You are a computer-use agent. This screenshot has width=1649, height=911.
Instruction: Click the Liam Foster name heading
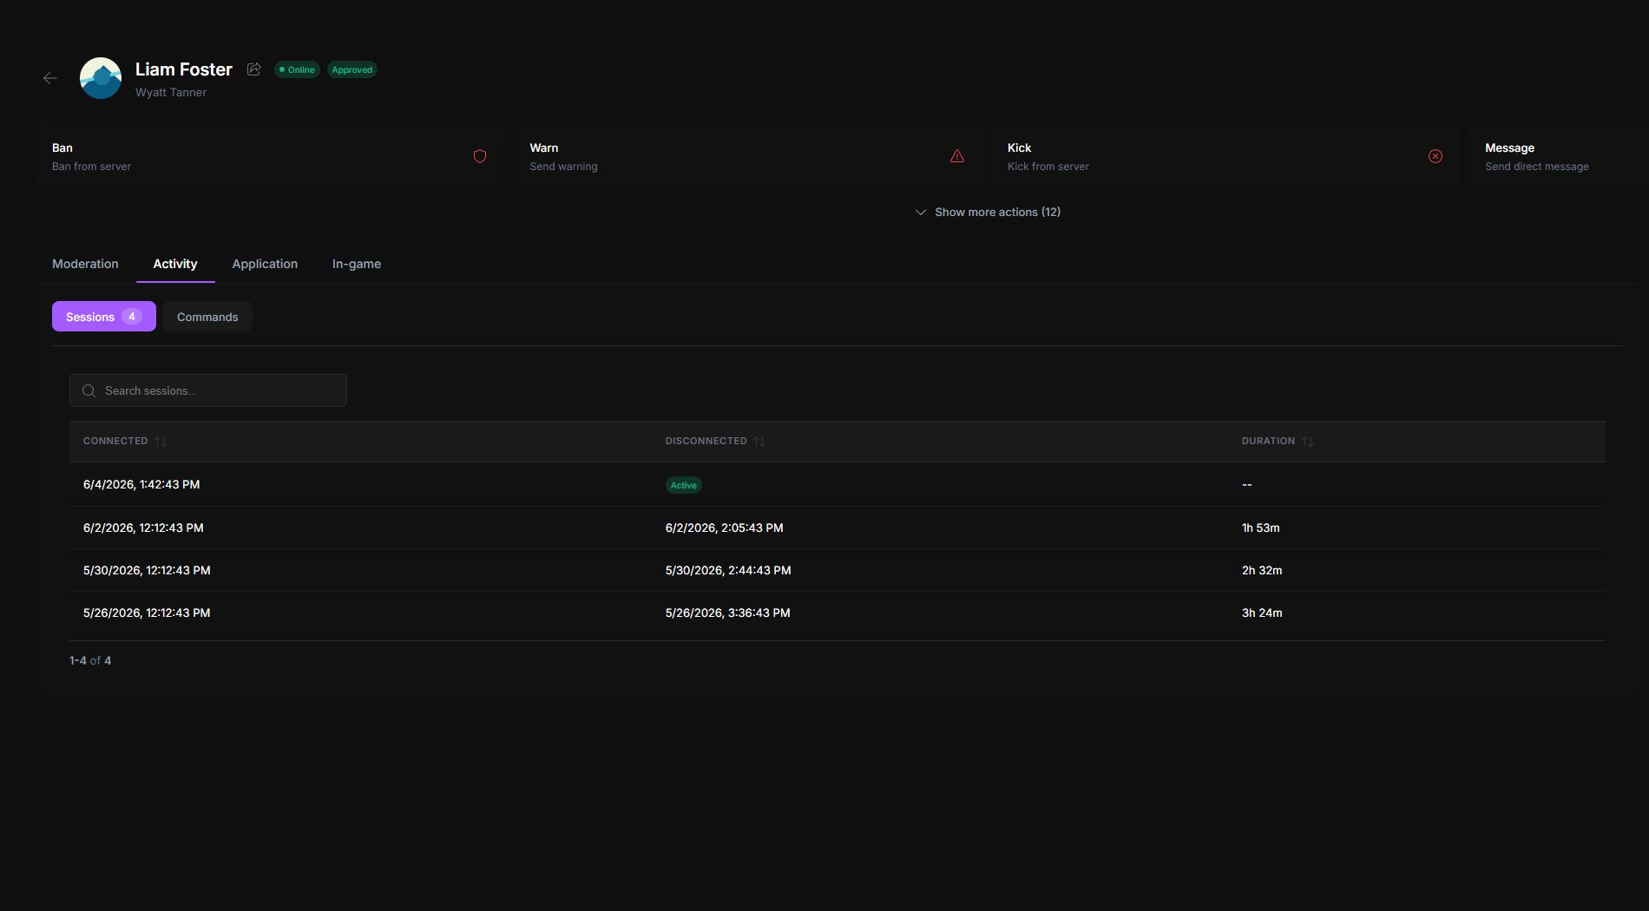pyautogui.click(x=184, y=69)
